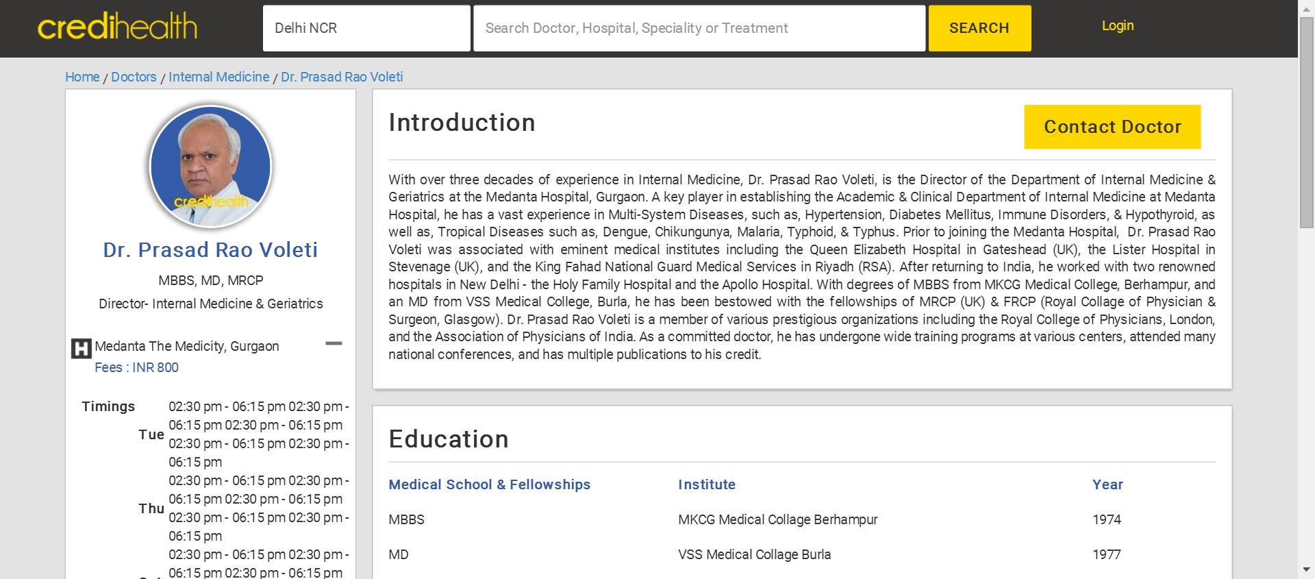Click the scrollbar down arrow

coord(1306,570)
